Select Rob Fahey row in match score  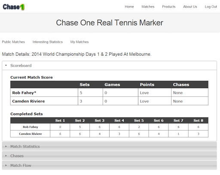click(x=109, y=92)
